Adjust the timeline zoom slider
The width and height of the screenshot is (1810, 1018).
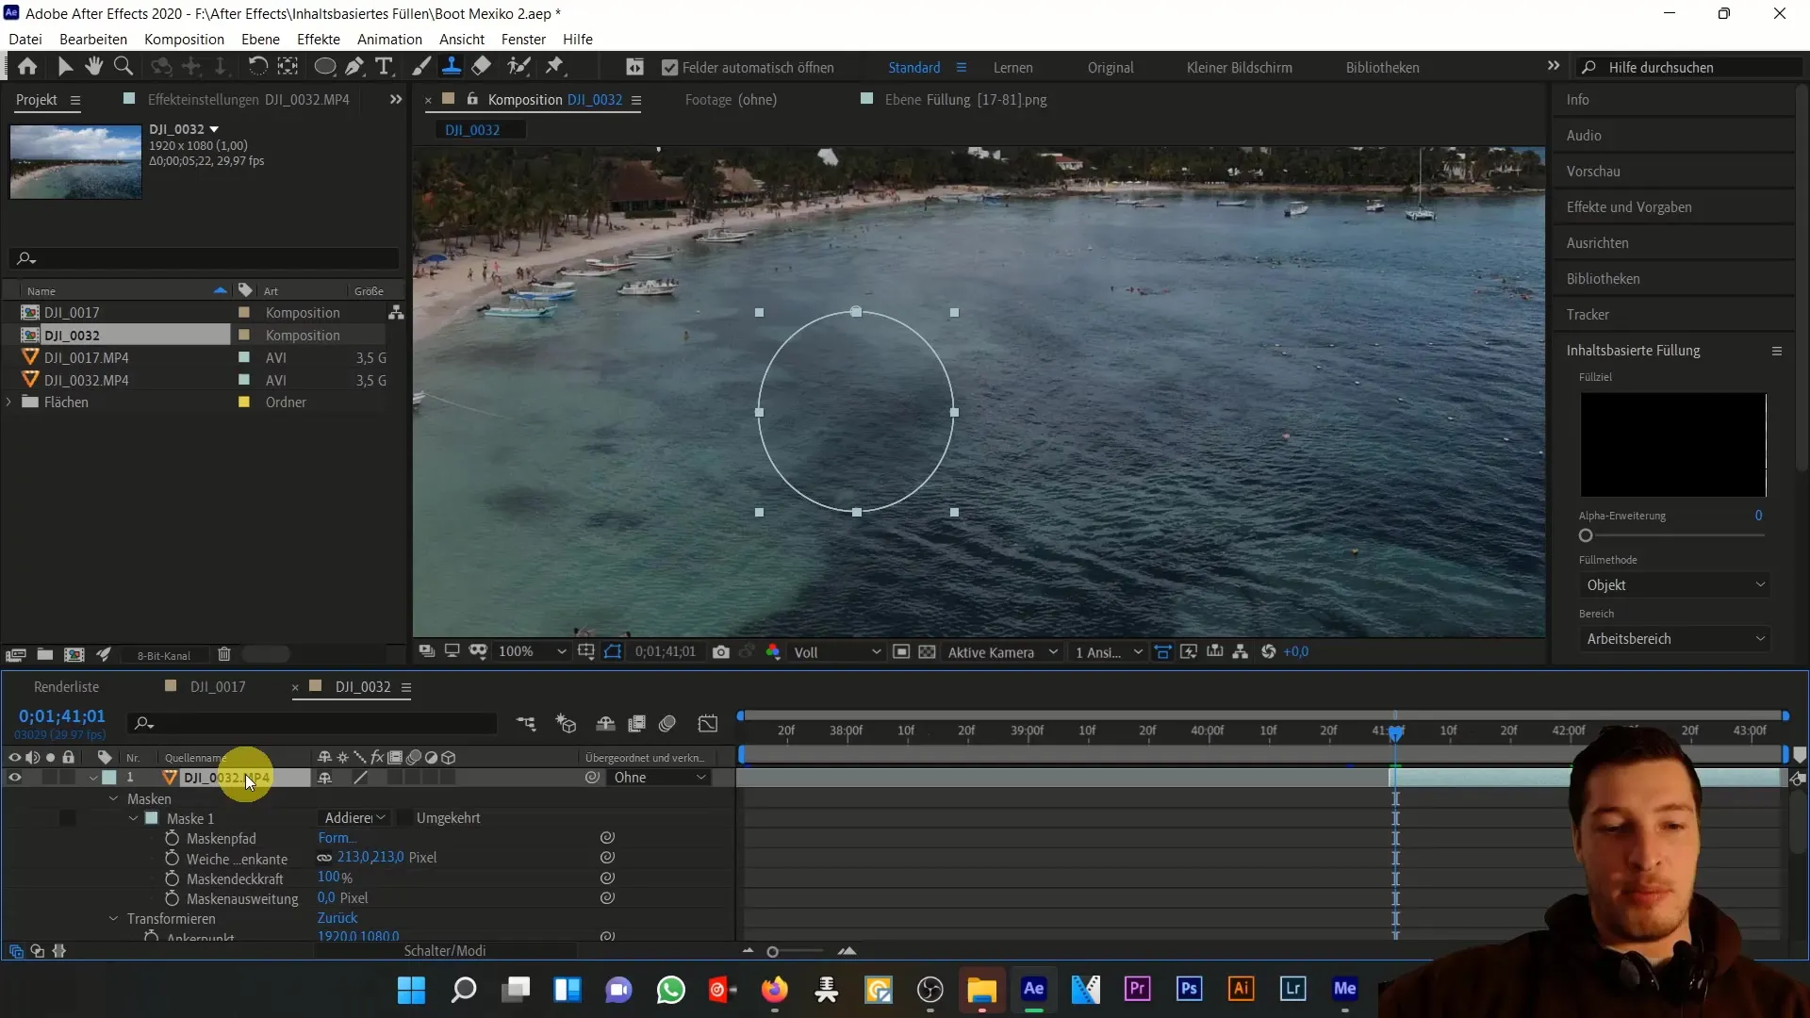(772, 952)
